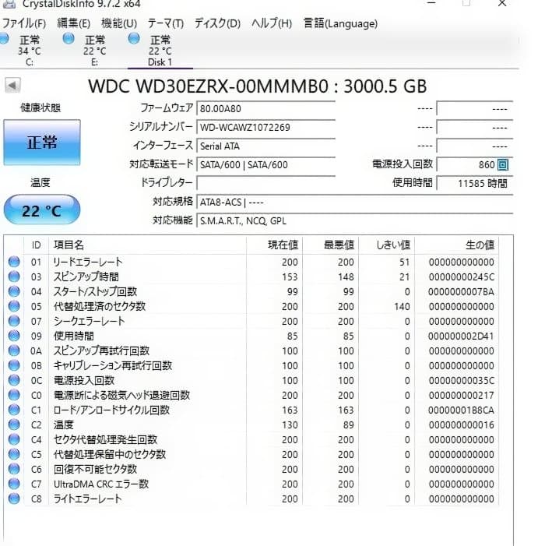The image size is (545, 546).
Task: Open the テーマ(T) menu
Action: [x=165, y=23]
